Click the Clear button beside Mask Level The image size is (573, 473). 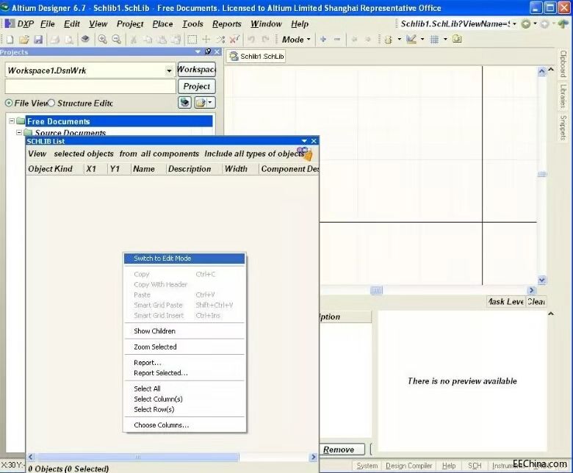point(536,302)
